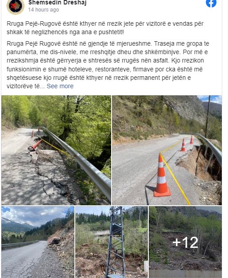Open photo with orange cone and yellow tape
Image resolution: width=228 pixels, height=278 pixels.
click(x=167, y=150)
